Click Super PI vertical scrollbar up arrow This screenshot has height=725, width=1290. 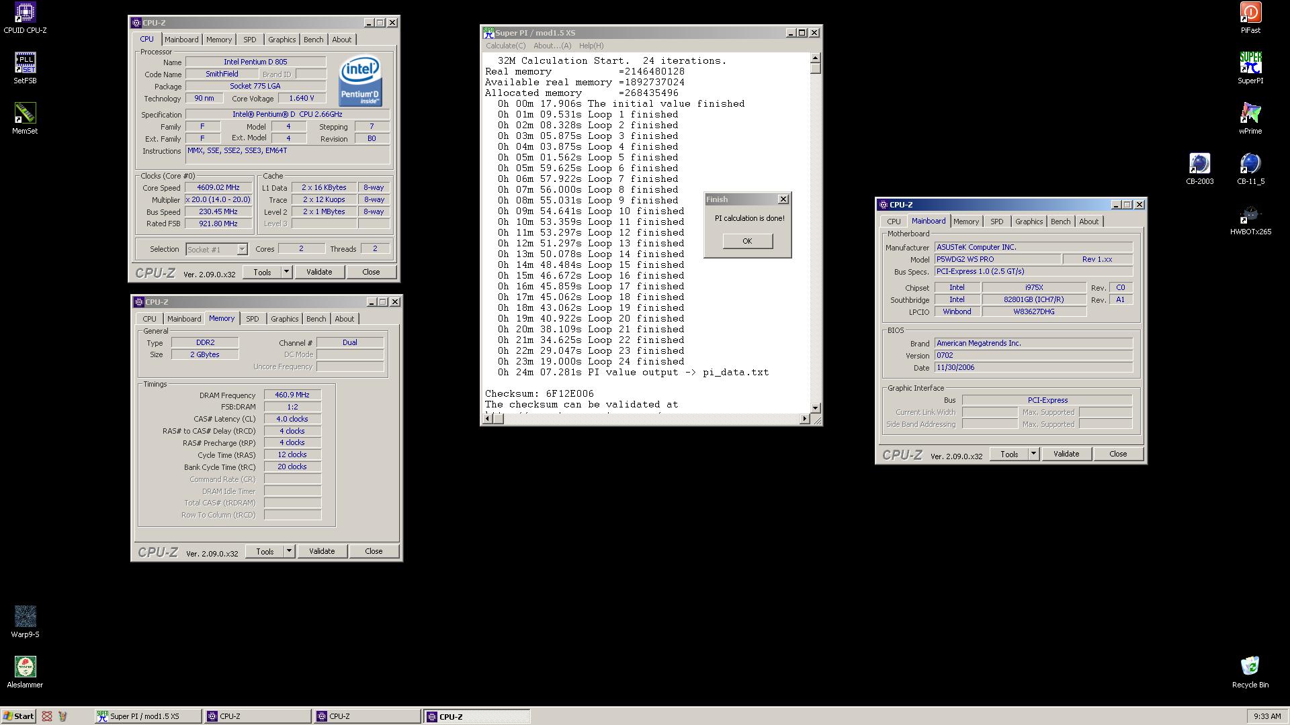pos(816,58)
